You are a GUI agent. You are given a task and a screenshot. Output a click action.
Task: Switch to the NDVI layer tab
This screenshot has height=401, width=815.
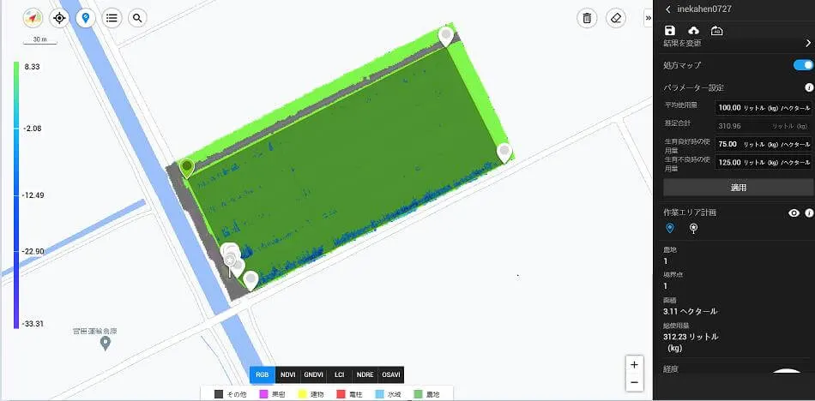click(x=288, y=374)
